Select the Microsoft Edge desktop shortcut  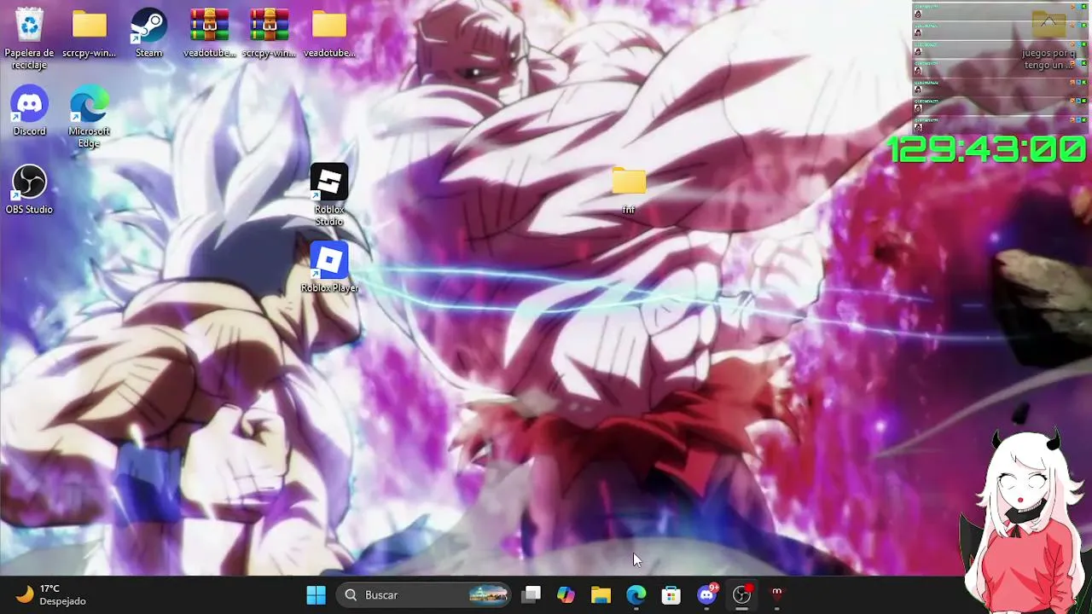click(x=90, y=118)
